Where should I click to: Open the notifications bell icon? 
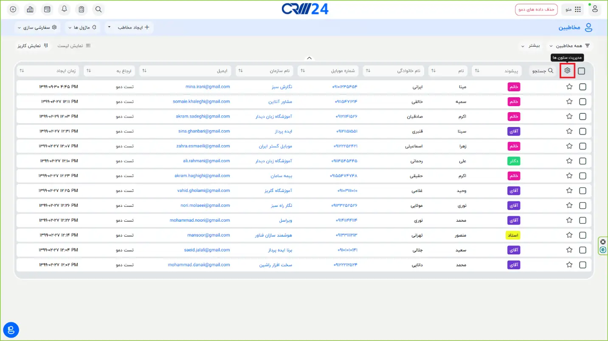point(64,9)
